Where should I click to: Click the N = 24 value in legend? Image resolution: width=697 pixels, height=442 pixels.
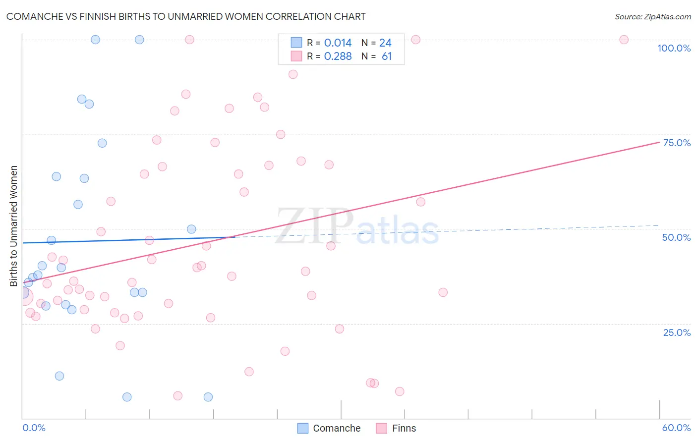pos(376,43)
